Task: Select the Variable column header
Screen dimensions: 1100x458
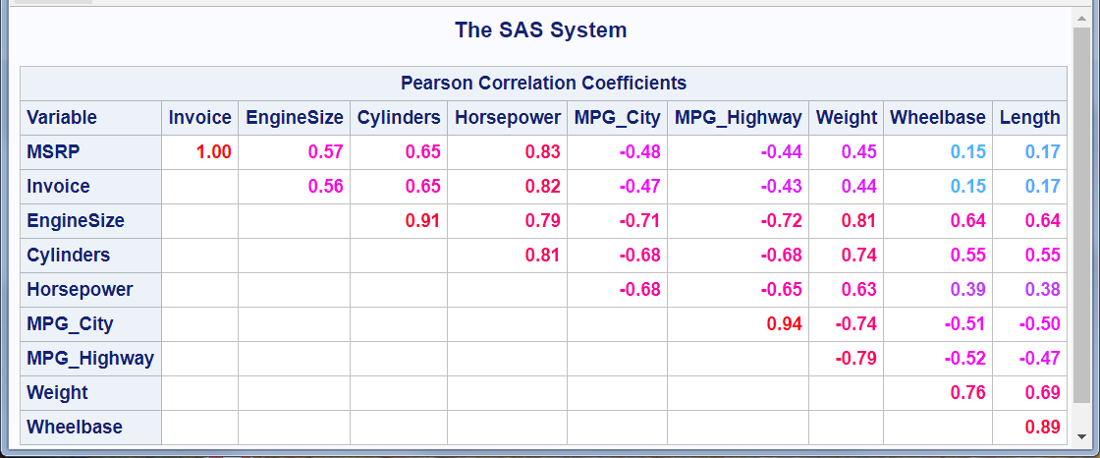Action: pyautogui.click(x=62, y=118)
